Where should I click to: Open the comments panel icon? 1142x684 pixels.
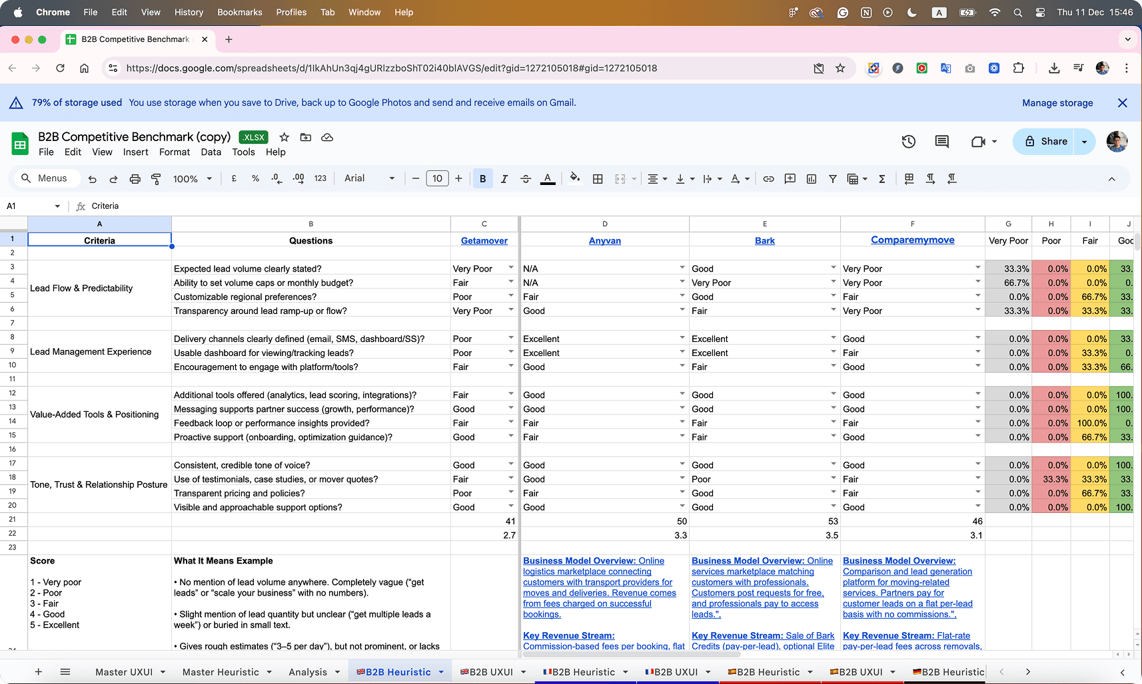click(941, 142)
